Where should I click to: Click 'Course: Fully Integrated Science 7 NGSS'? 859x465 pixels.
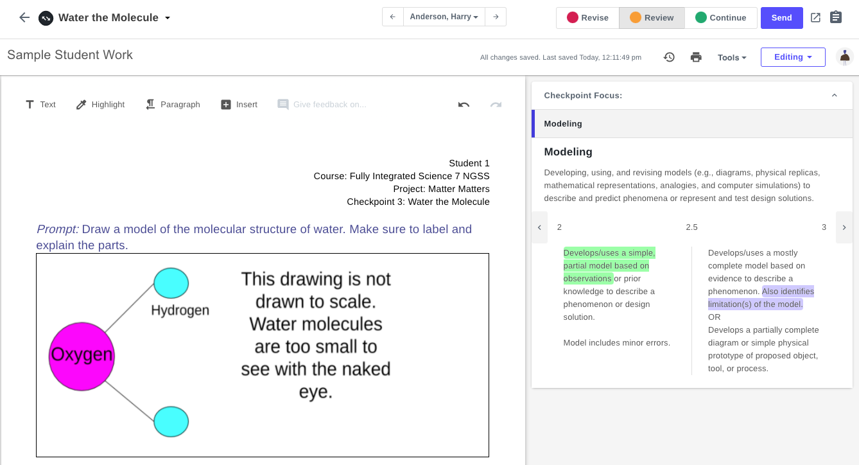pos(401,176)
